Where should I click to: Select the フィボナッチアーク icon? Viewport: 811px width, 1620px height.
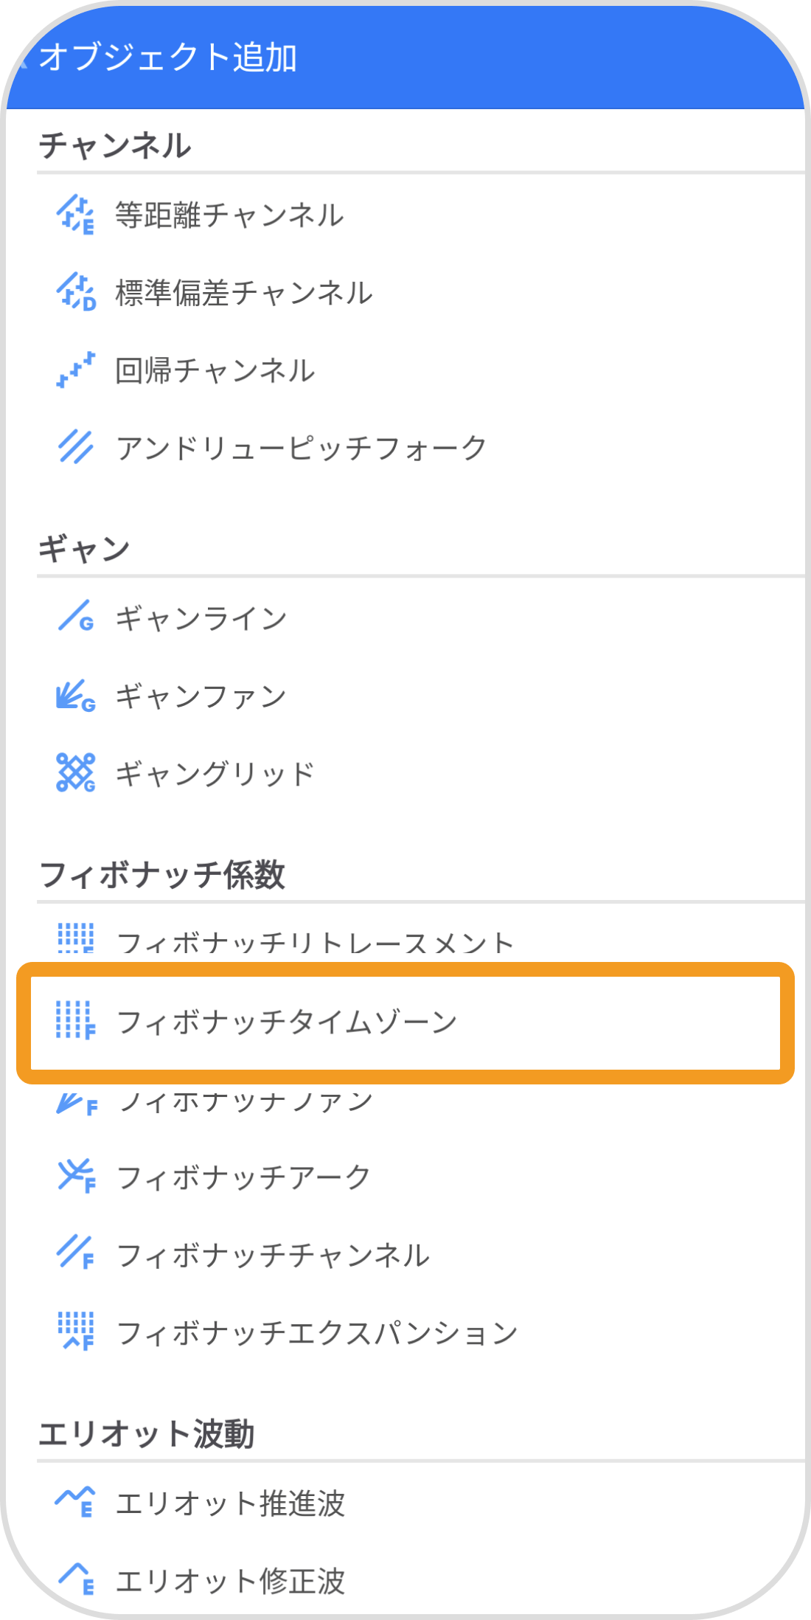point(76,1173)
